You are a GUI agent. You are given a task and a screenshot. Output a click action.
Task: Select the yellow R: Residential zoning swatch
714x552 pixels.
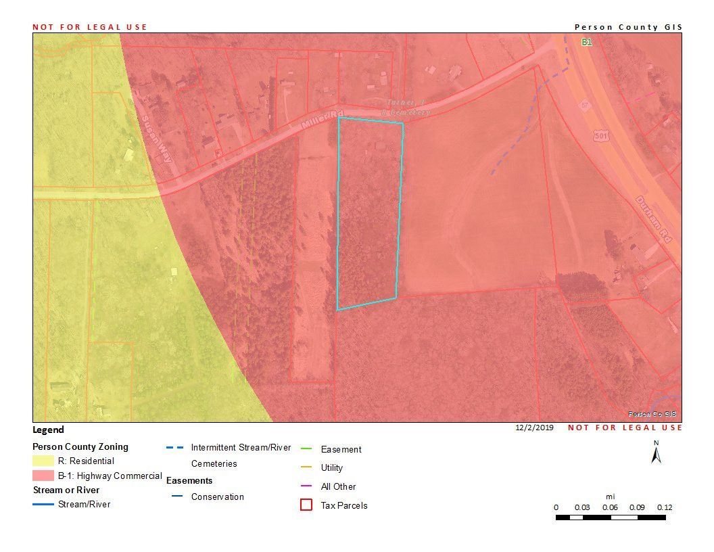point(44,461)
